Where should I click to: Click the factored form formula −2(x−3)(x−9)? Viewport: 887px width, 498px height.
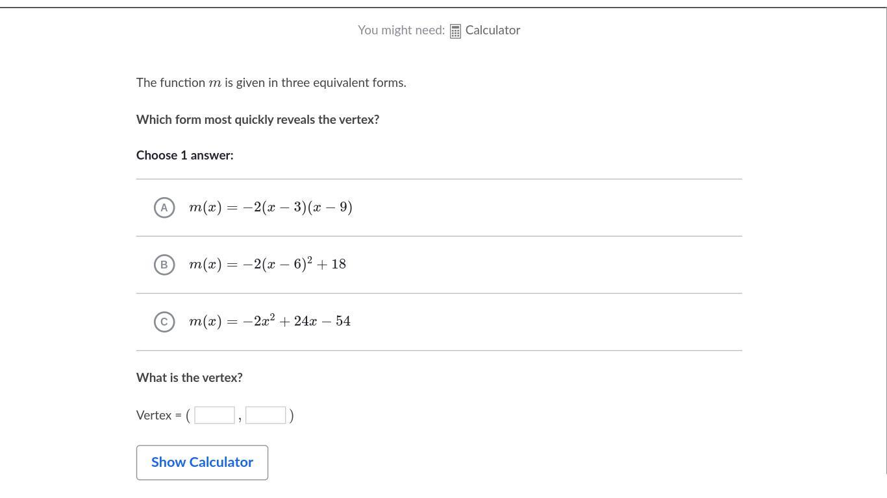click(x=270, y=207)
